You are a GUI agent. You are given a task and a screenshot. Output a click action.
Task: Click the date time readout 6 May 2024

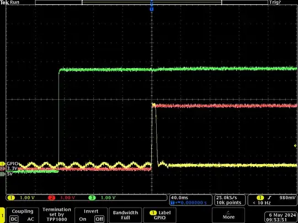tap(281, 217)
